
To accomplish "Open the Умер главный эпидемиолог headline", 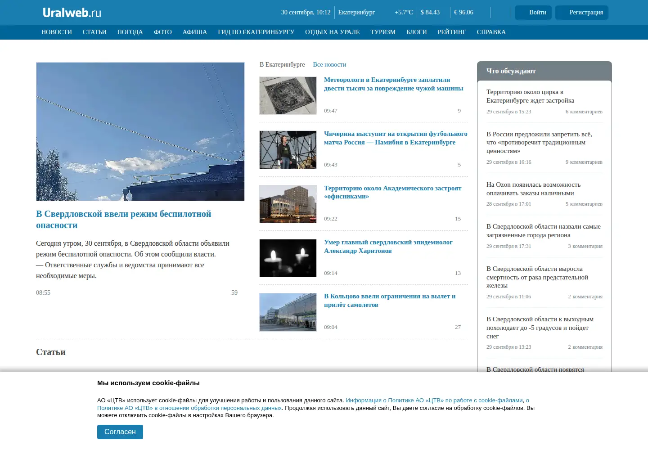I will [x=388, y=247].
